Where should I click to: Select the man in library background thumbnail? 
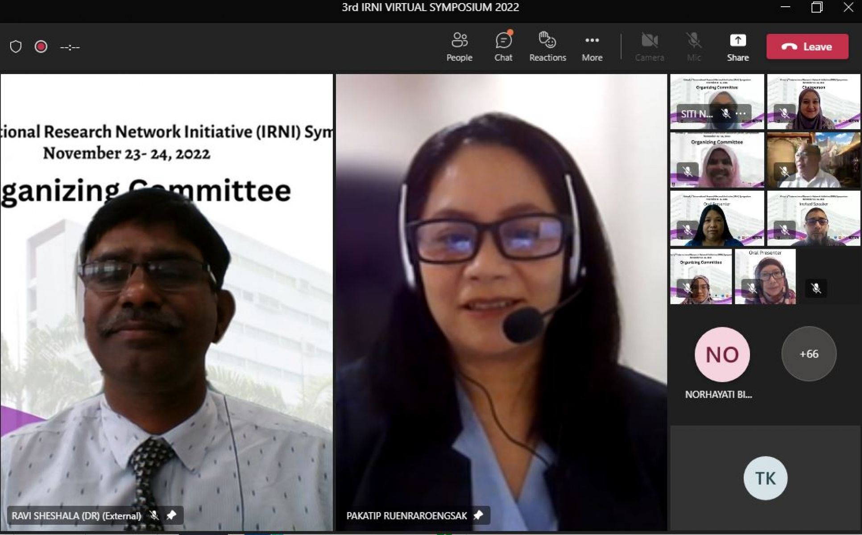tap(814, 160)
